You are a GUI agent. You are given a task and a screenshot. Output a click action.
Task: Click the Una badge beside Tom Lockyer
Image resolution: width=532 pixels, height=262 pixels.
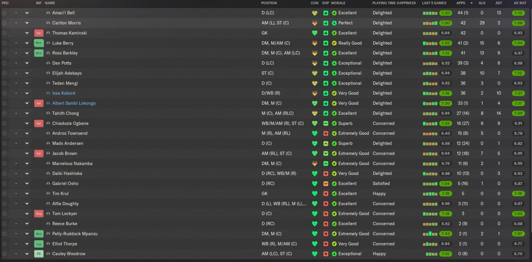point(39,213)
